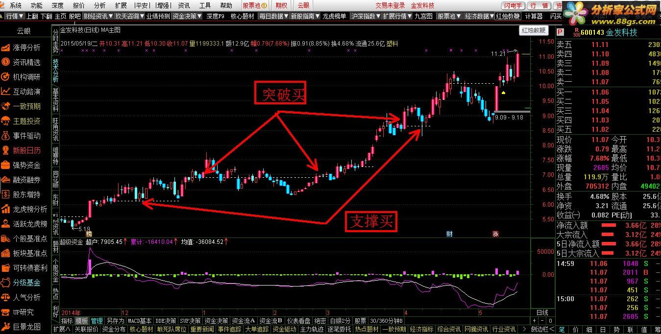Expand the 行情 dropdown in toolbar

(14, 16)
